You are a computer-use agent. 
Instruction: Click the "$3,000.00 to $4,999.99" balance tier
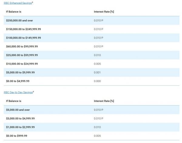20,119
